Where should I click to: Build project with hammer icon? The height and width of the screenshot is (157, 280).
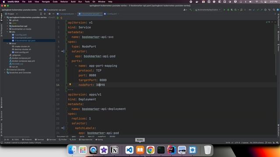(191, 10)
